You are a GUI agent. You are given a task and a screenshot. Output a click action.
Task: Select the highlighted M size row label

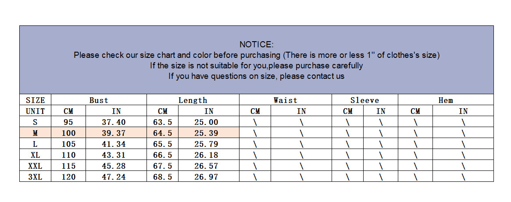(x=36, y=133)
